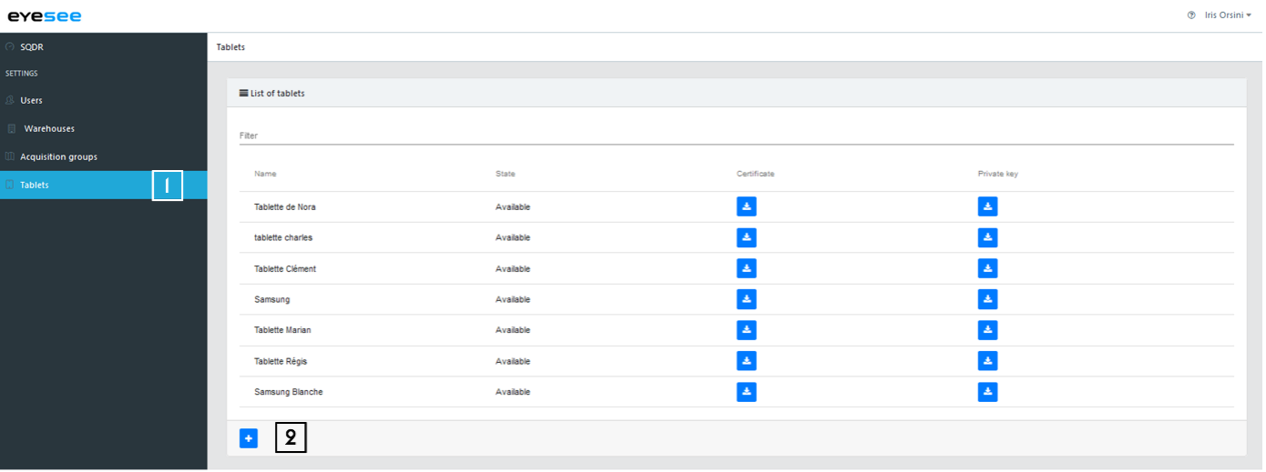The image size is (1266, 472).
Task: Select the Tablette Régis name
Action: pos(281,361)
